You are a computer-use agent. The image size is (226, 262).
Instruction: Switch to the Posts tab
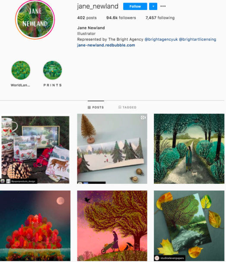click(95, 107)
